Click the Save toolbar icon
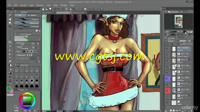Image resolution: width=200 pixels, height=112 pixels. [50, 9]
